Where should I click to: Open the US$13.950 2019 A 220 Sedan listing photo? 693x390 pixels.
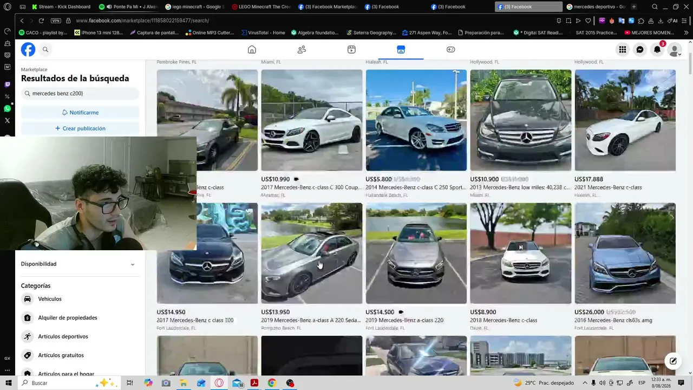[312, 253]
